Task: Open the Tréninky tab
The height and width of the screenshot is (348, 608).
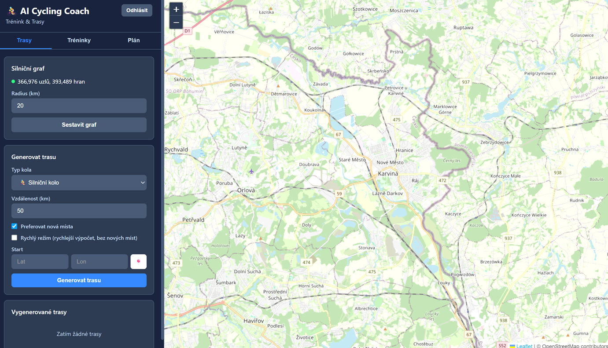Action: [x=79, y=40]
